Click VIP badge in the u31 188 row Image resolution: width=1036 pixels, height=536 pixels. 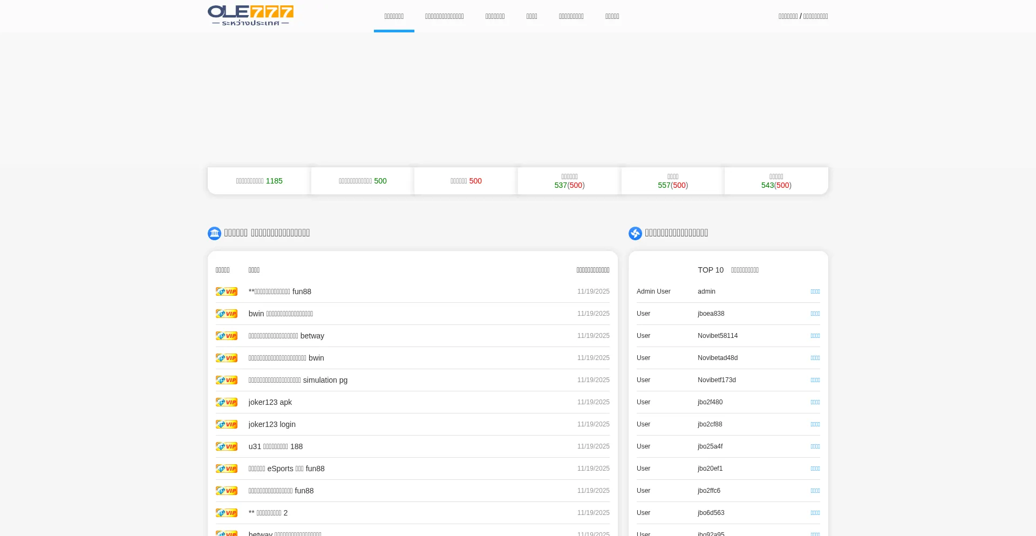point(227,446)
